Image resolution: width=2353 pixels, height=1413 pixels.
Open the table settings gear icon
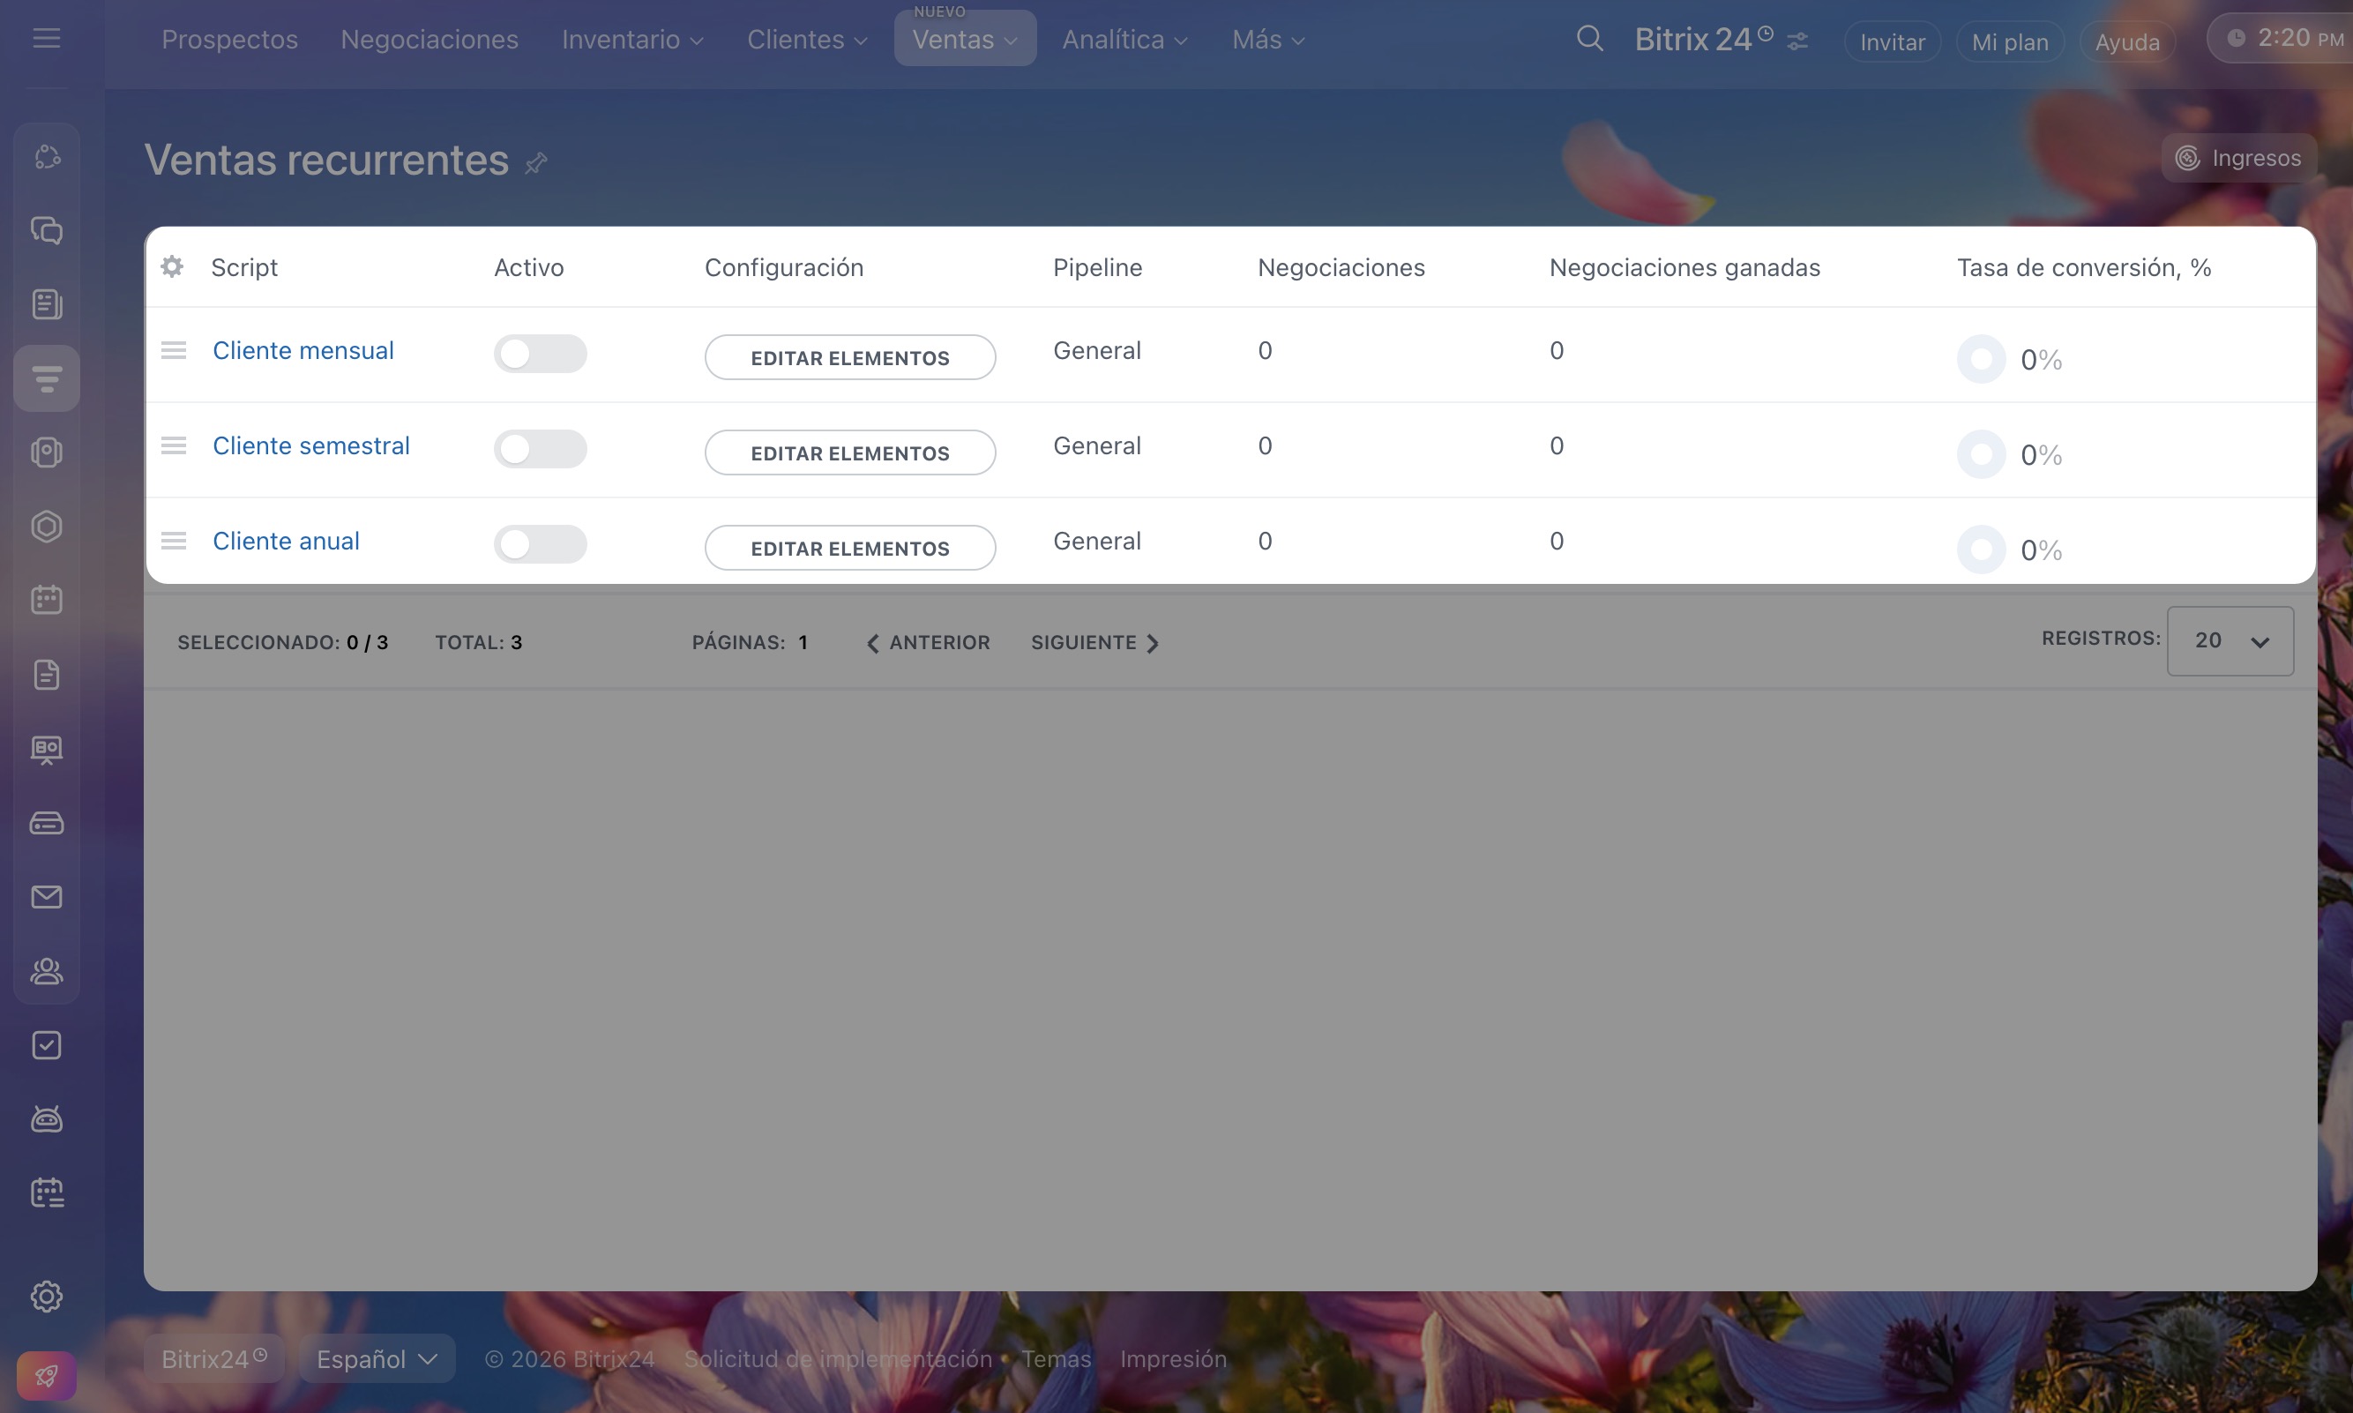tap(172, 266)
